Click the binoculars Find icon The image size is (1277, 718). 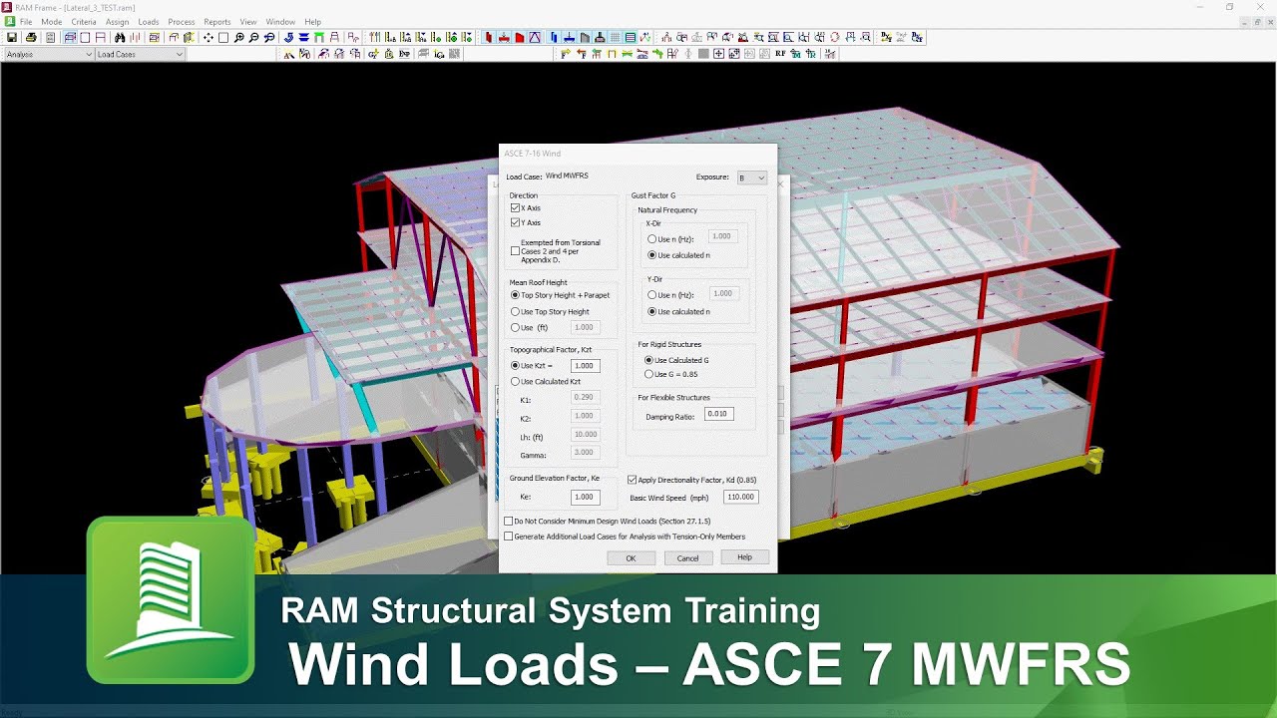120,38
